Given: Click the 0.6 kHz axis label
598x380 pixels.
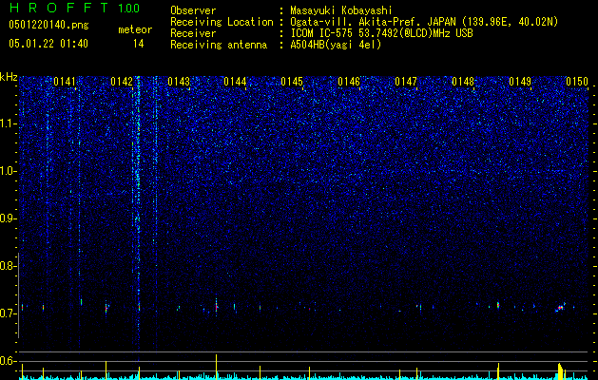Looking at the screenshot, I should (x=8, y=361).
